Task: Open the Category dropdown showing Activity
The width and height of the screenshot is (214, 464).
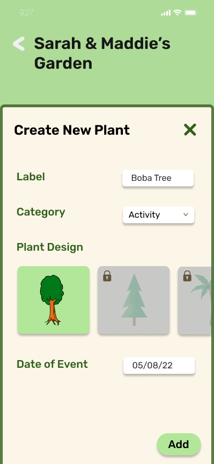Action: click(x=159, y=215)
